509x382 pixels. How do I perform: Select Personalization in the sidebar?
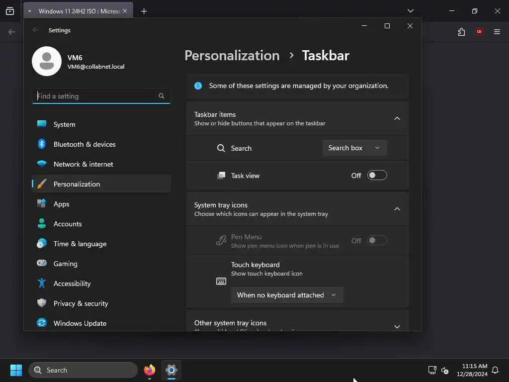tap(101, 184)
